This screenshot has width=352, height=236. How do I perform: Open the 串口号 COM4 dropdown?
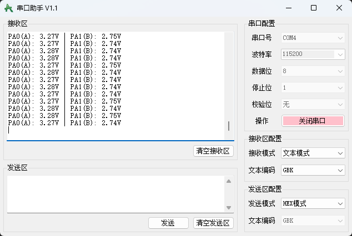313,38
